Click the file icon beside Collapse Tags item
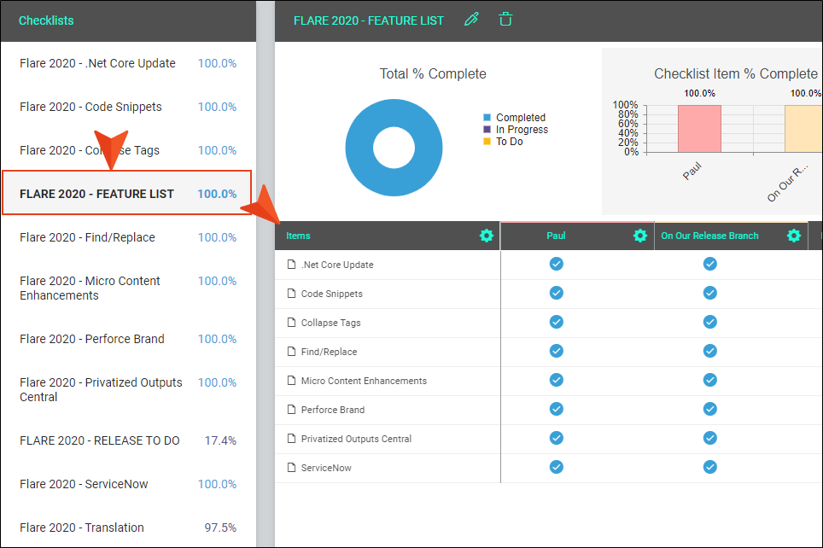The width and height of the screenshot is (823, 548). 291,322
